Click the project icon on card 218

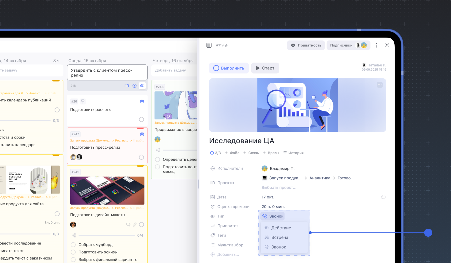click(x=127, y=86)
